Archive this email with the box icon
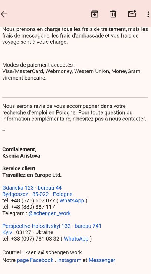The width and height of the screenshot is (151, 274). 95,14
